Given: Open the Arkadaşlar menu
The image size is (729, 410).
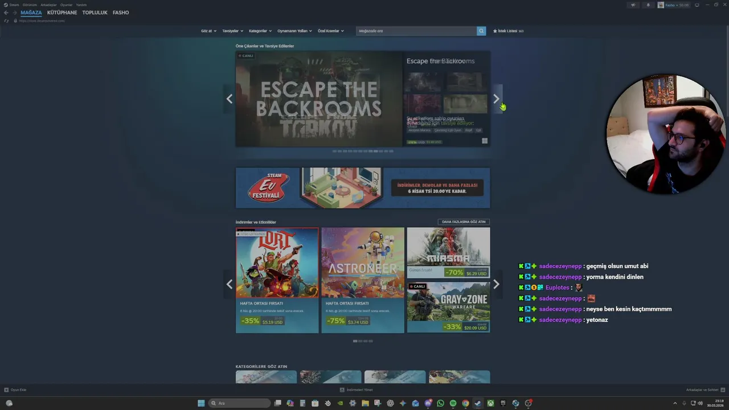Looking at the screenshot, I should click(48, 5).
